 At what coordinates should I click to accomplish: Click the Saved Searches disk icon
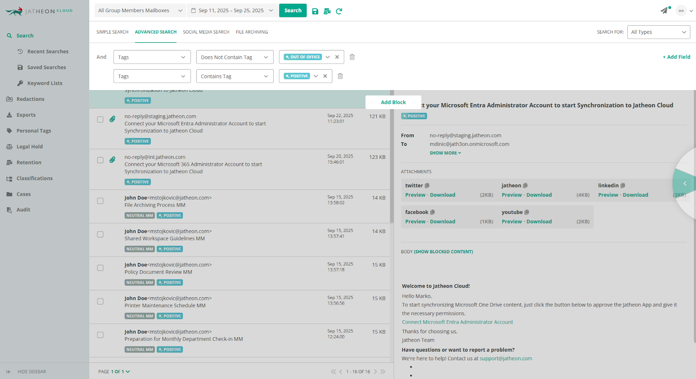coord(20,67)
